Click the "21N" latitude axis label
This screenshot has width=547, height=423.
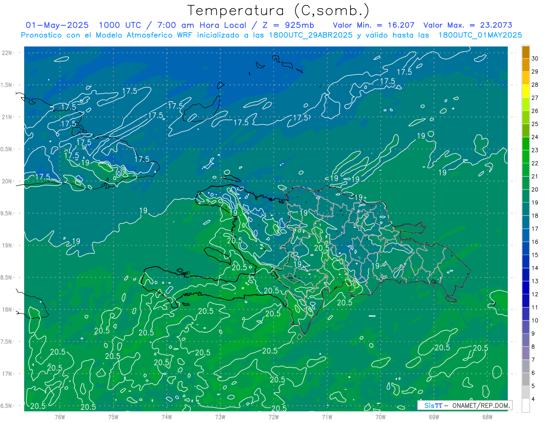(x=6, y=117)
